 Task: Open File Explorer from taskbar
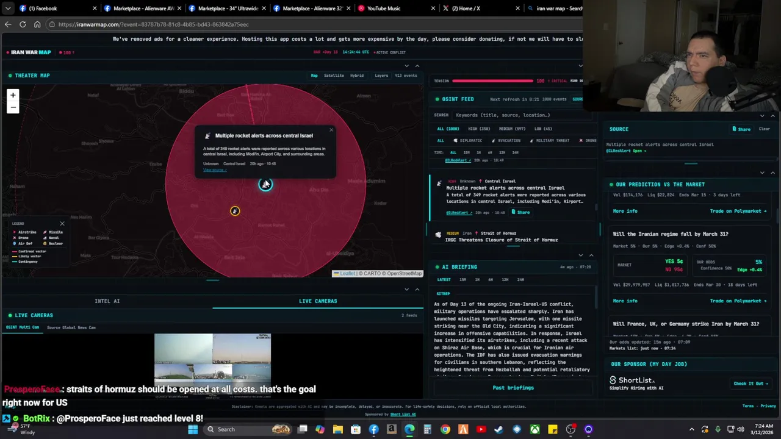click(338, 429)
